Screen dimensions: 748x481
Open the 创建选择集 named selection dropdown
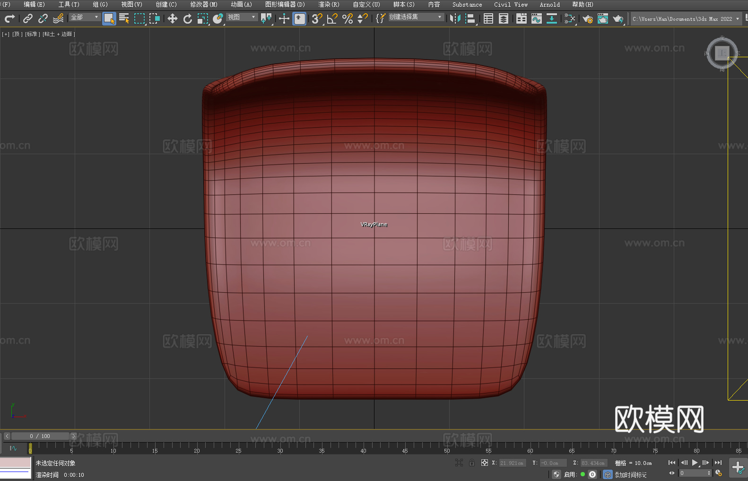[x=416, y=17]
